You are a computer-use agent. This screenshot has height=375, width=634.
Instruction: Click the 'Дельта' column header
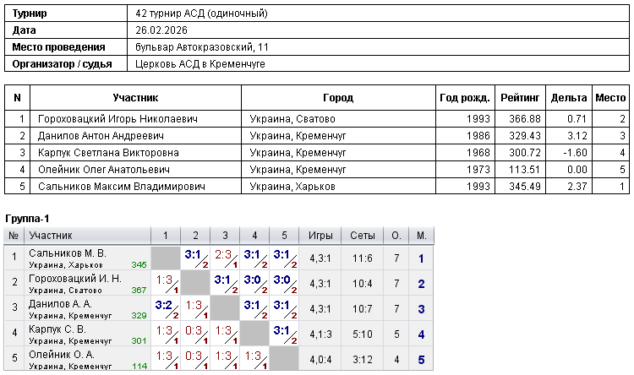pyautogui.click(x=569, y=98)
